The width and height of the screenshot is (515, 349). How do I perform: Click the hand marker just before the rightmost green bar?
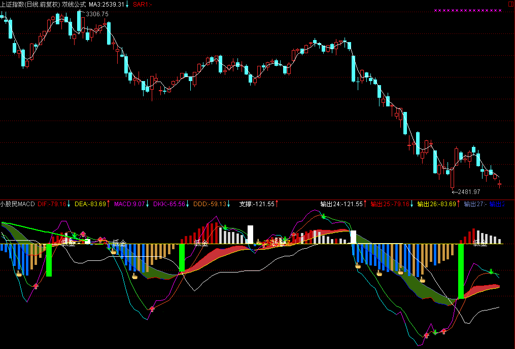[422, 280]
